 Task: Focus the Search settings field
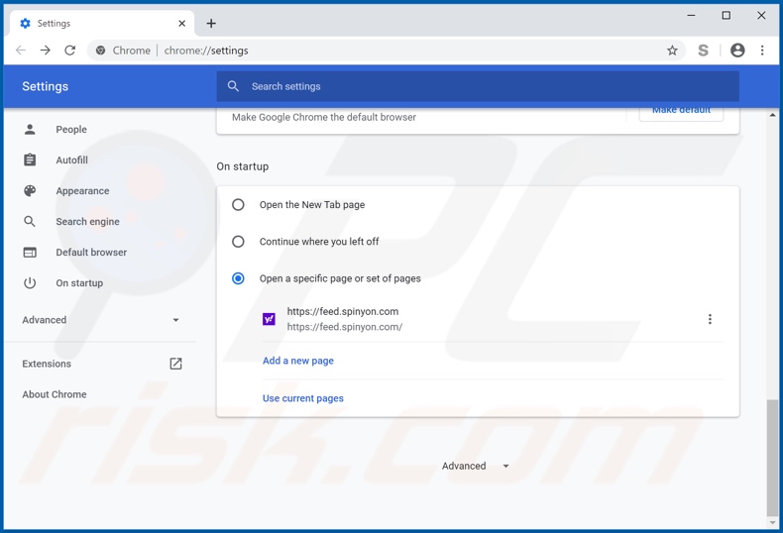pos(478,86)
